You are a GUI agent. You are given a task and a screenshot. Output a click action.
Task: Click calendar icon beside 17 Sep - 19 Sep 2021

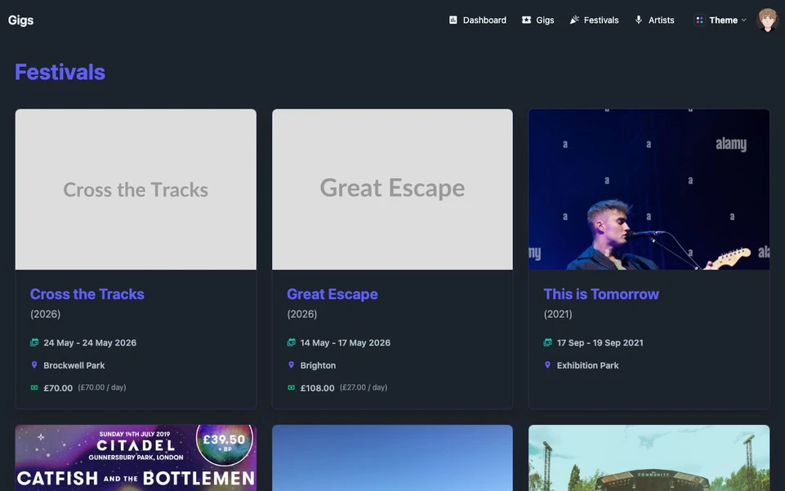pyautogui.click(x=547, y=342)
